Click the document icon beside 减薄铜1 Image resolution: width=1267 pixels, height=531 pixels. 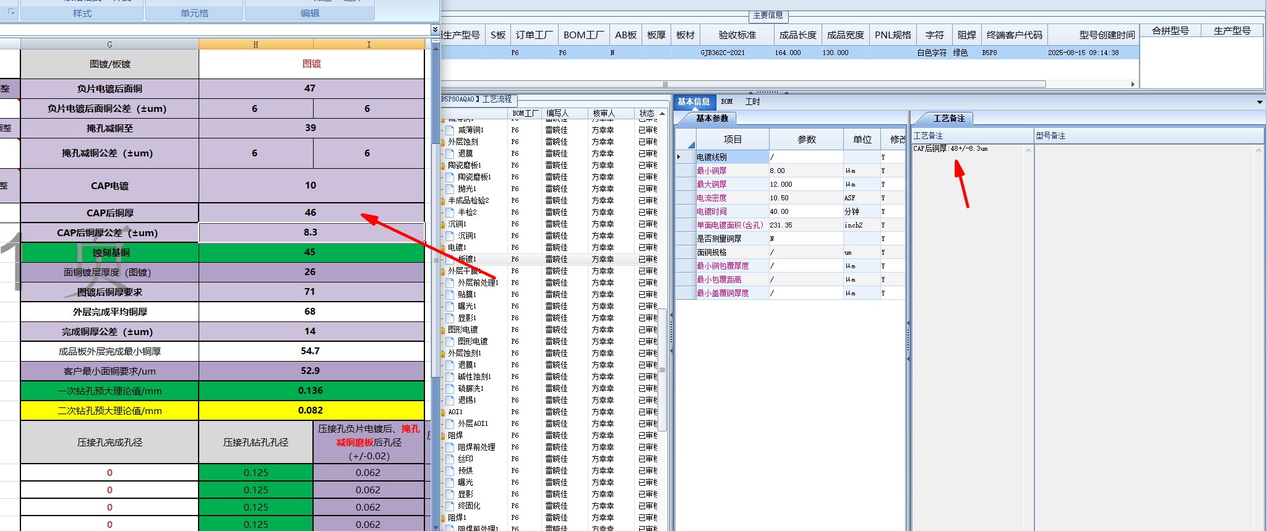[x=450, y=130]
